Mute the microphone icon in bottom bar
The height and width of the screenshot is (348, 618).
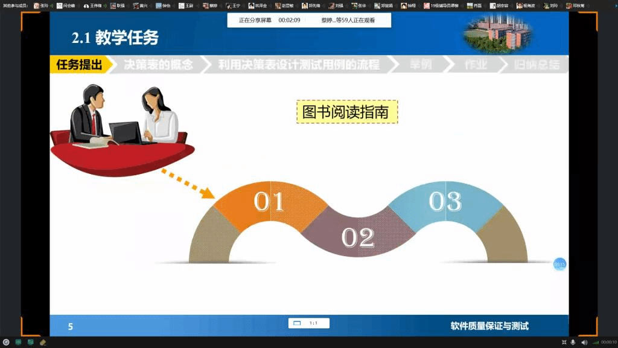(x=573, y=342)
